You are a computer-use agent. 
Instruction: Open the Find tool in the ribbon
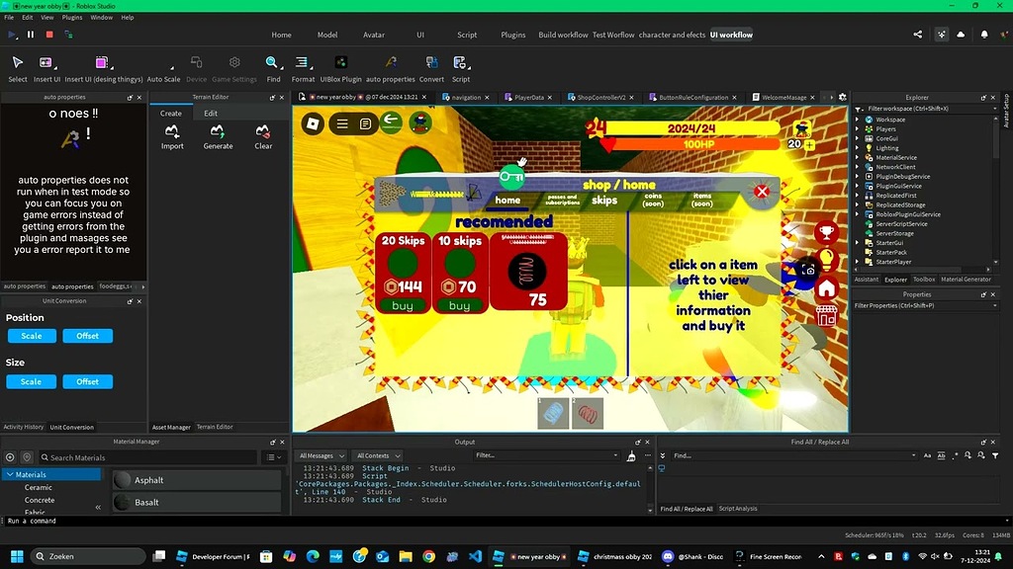(x=274, y=65)
